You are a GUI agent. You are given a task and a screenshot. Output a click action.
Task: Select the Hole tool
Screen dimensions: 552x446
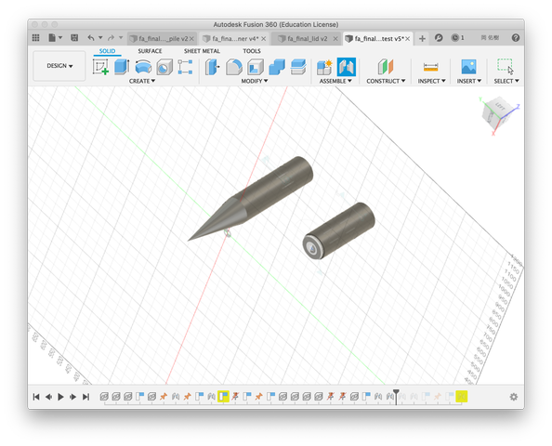(x=164, y=67)
